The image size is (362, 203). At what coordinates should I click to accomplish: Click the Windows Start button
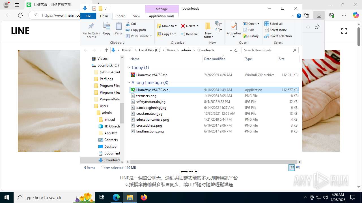click(x=7, y=197)
